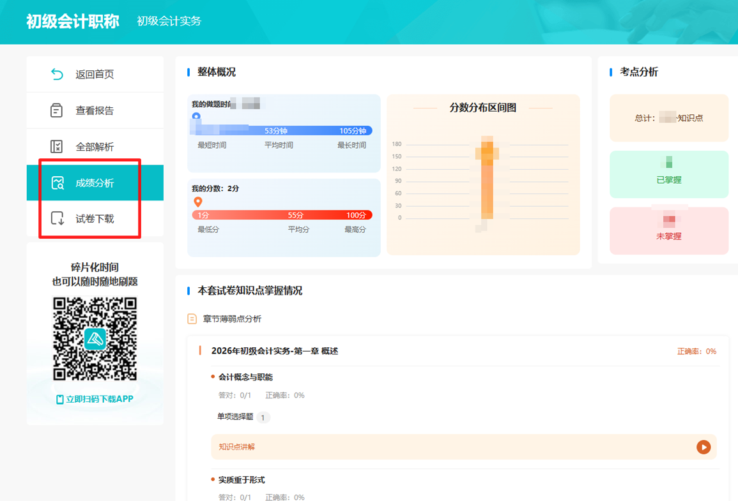This screenshot has width=738, height=501.
Task: Click the 试卷下载 download icon
Action: [x=58, y=218]
